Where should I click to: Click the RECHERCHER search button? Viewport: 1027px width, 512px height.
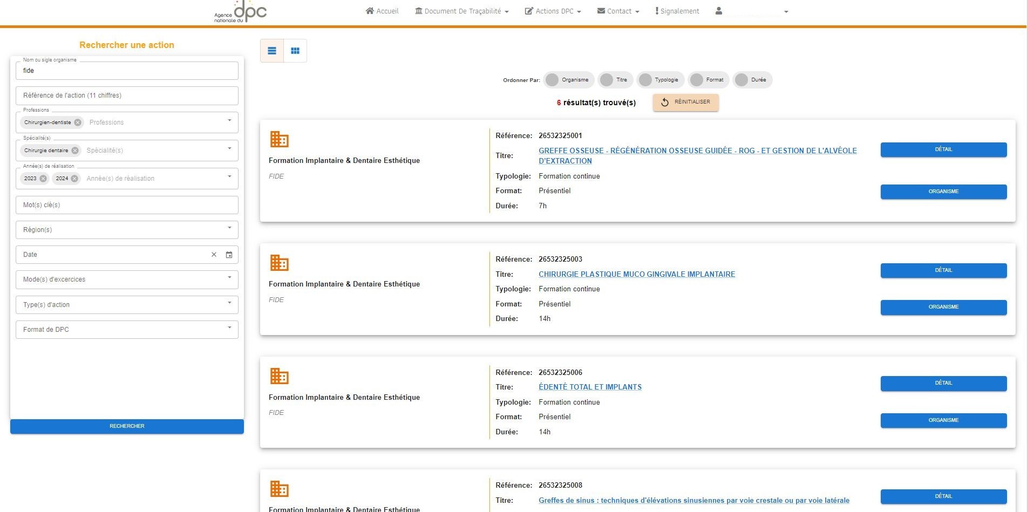point(127,426)
